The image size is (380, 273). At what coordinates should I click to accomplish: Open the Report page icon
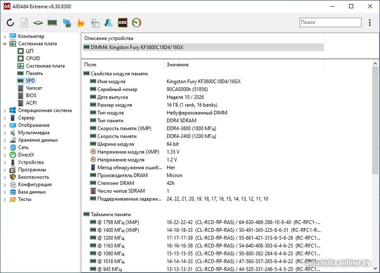click(x=24, y=23)
